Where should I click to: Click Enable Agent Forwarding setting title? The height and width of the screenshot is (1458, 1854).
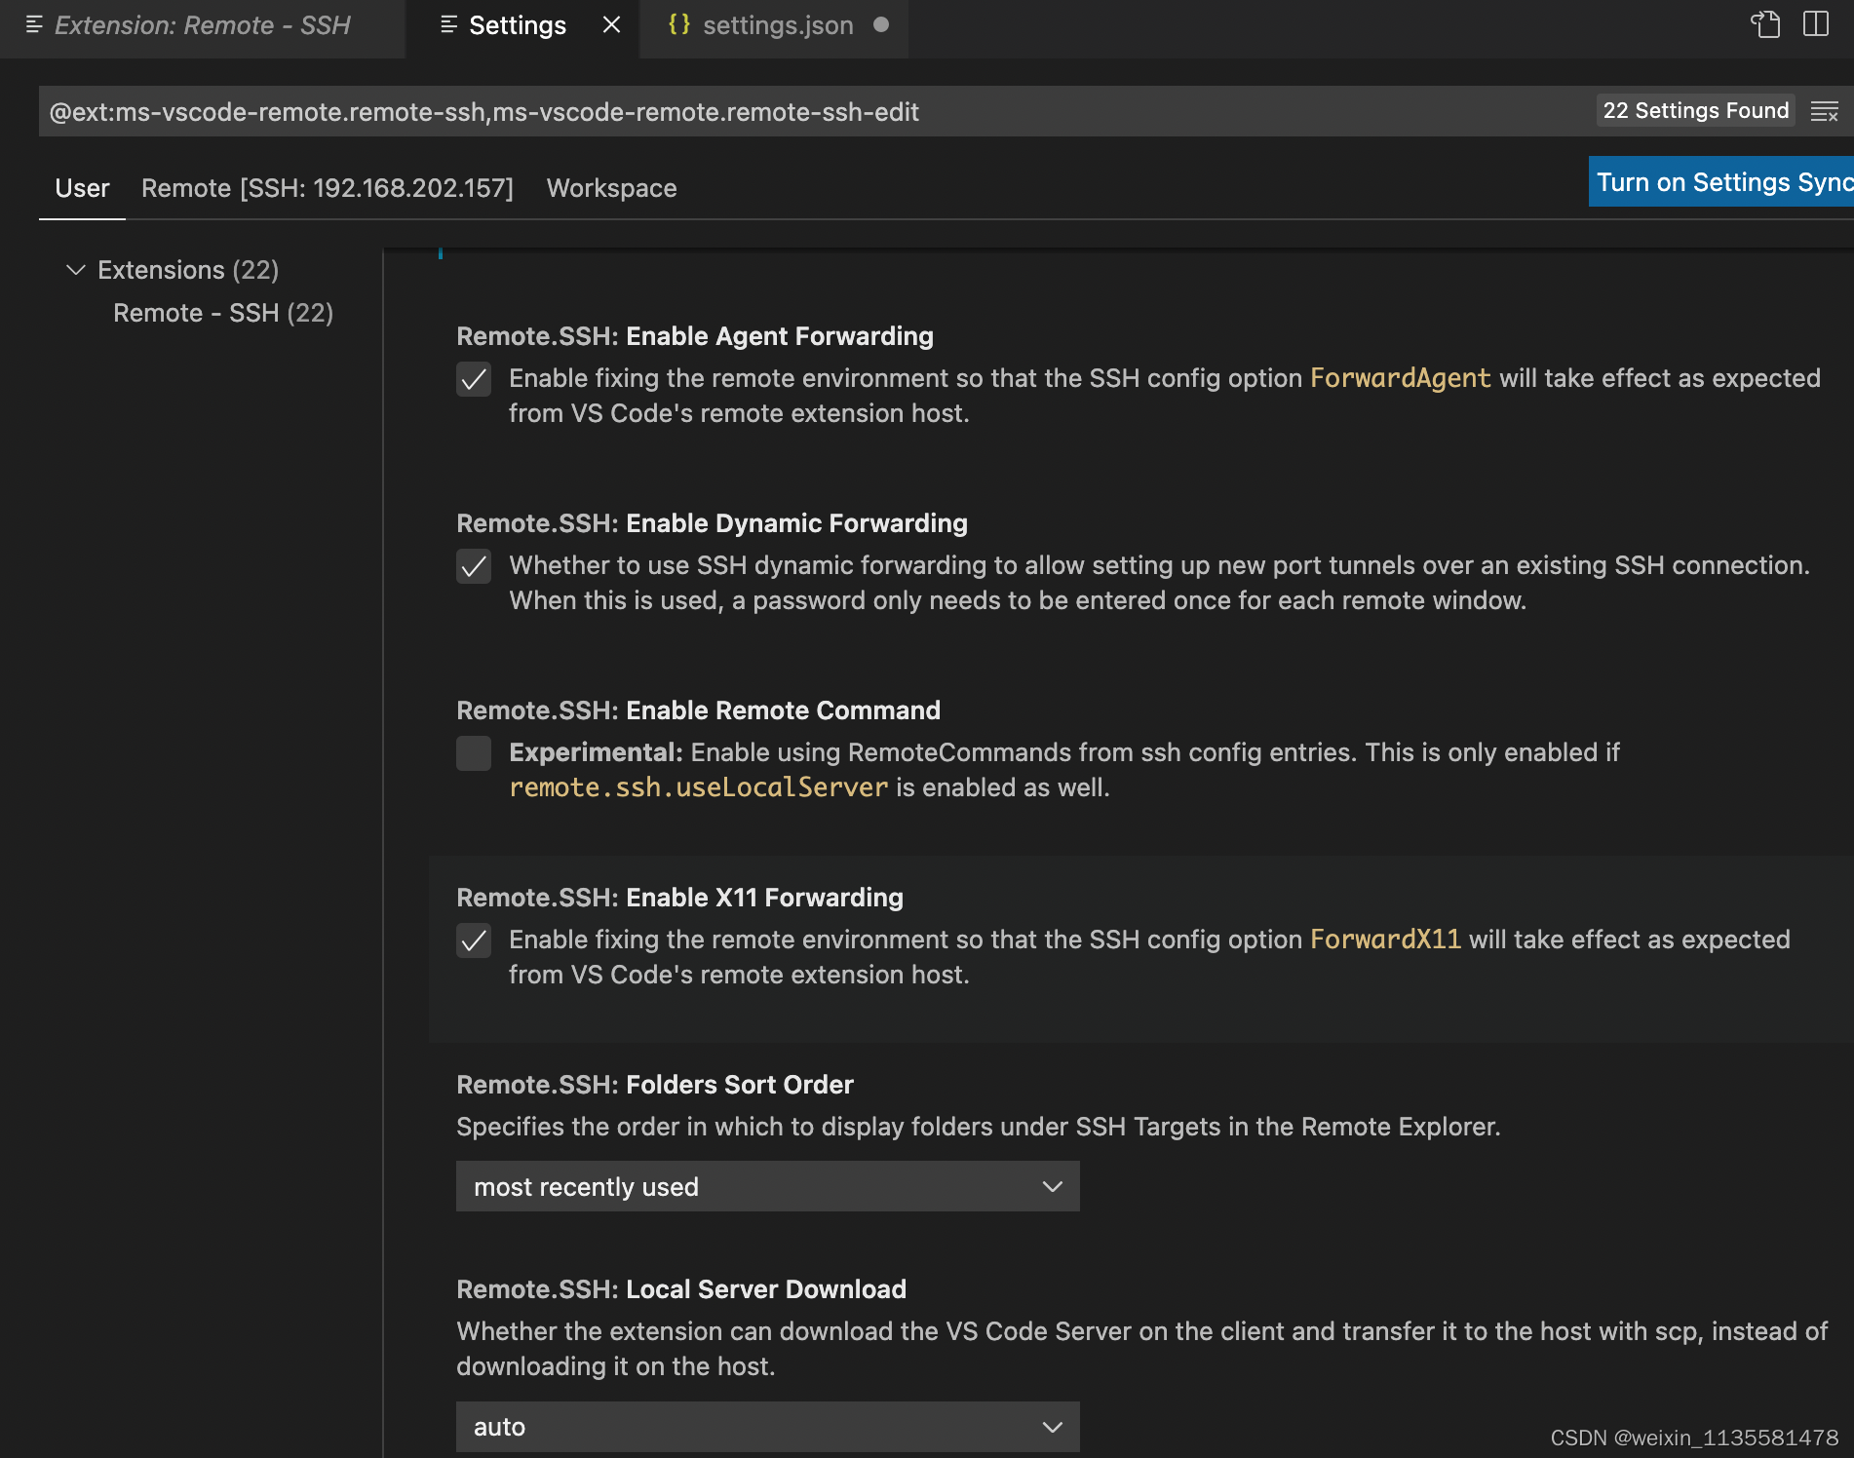coord(695,336)
